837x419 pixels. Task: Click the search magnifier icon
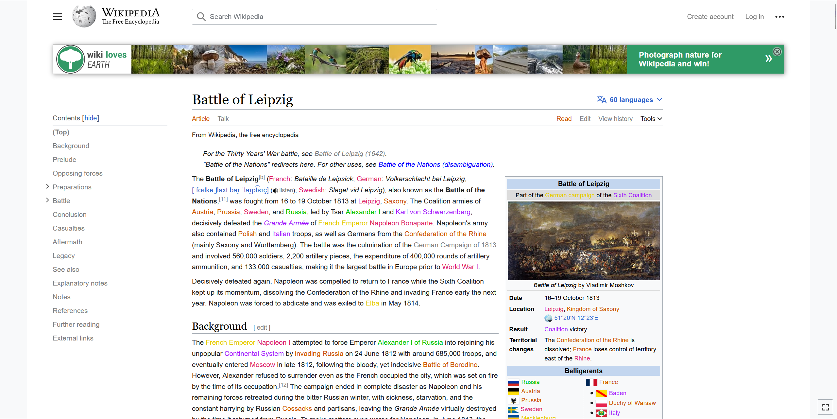pos(201,16)
